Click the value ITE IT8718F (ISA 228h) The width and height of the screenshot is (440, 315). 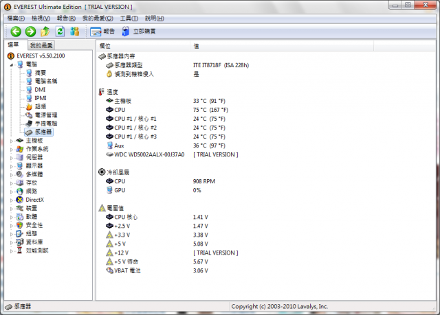221,65
